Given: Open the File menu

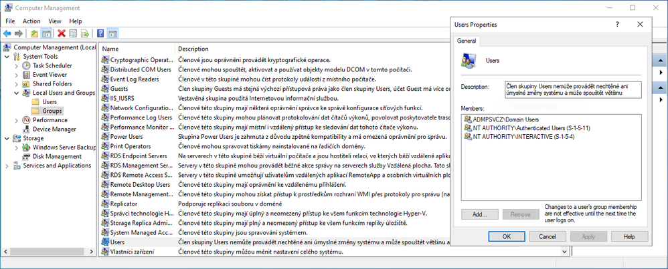Looking at the screenshot, I should click(10, 21).
